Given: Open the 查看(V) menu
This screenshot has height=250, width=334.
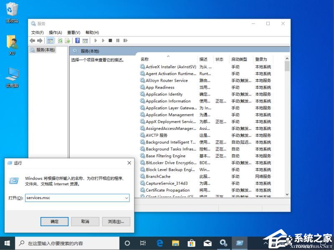Looking at the screenshot, I should tap(73, 33).
